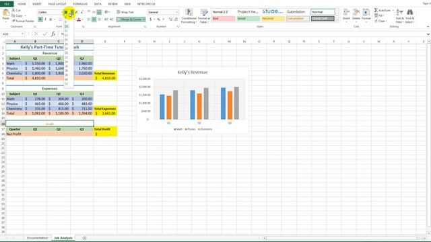This screenshot has height=242, width=431.
Task: Click the Orientation text angle icon
Action: (x=106, y=12)
